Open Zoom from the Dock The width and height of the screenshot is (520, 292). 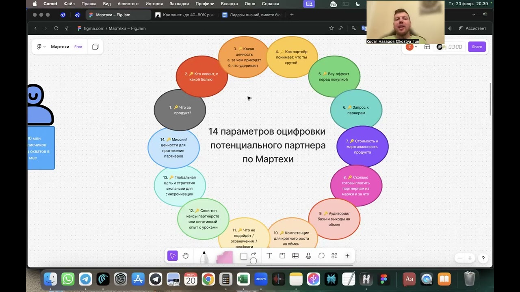(261, 279)
